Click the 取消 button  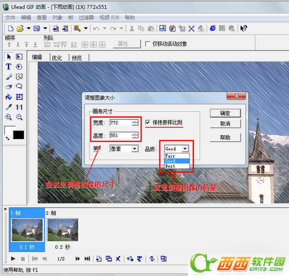225,123
